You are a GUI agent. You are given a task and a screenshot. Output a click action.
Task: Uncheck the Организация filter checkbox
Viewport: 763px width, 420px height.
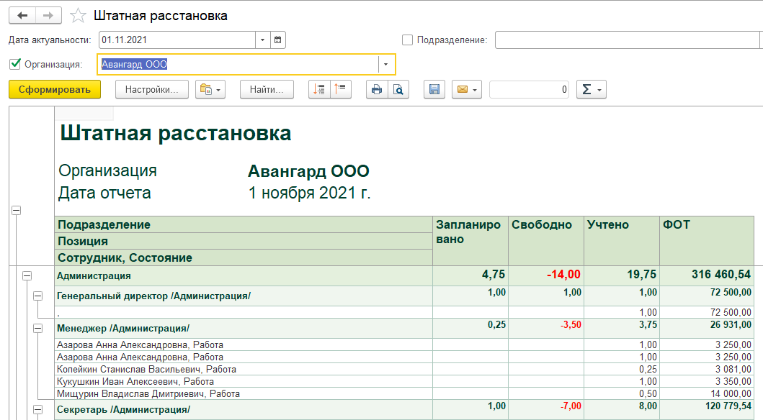pos(15,64)
